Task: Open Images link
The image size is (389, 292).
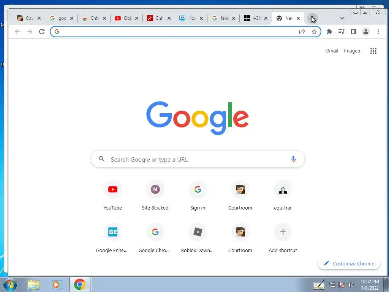Action: pos(352,51)
